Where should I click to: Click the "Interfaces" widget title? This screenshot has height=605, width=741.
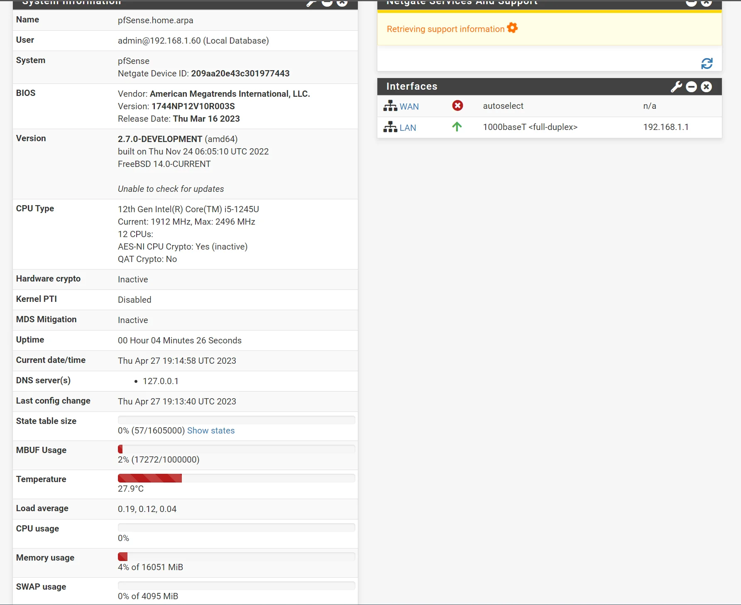[x=412, y=86]
